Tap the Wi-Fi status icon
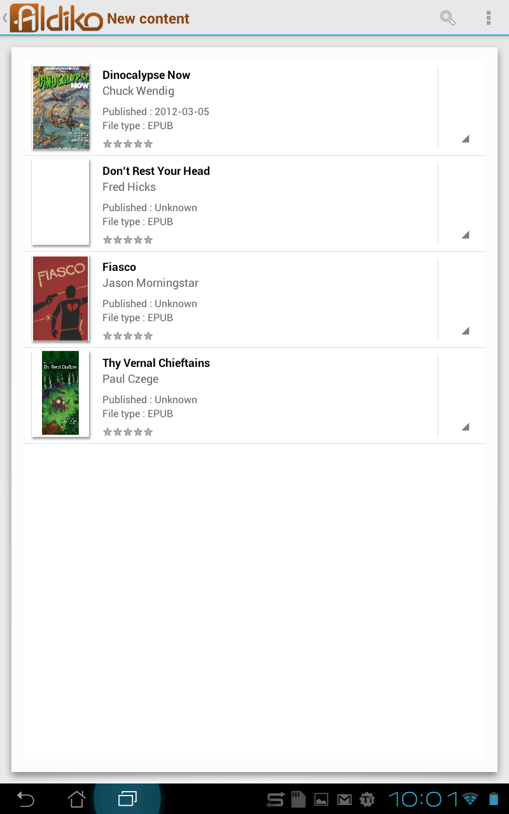 [470, 799]
